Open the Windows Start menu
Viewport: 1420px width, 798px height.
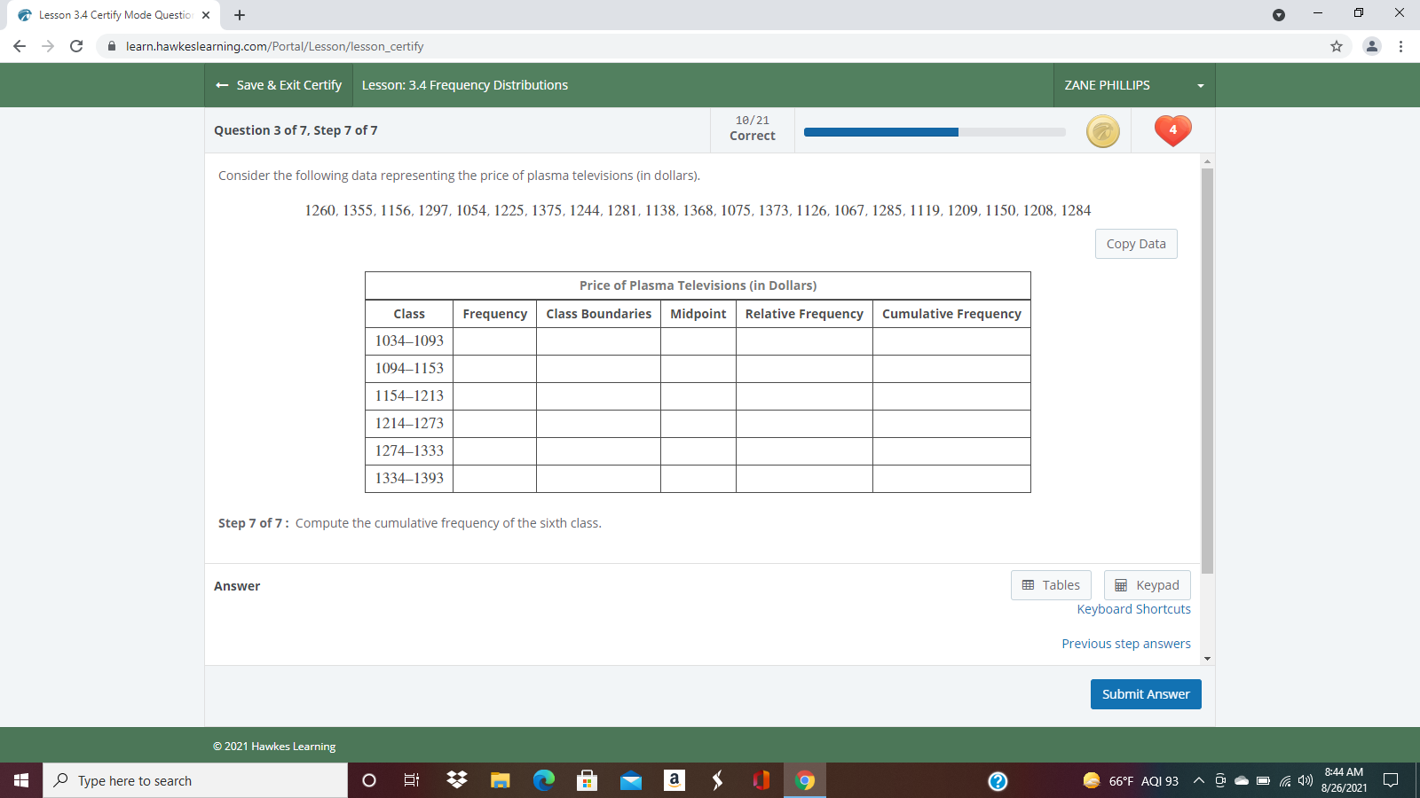coord(19,780)
